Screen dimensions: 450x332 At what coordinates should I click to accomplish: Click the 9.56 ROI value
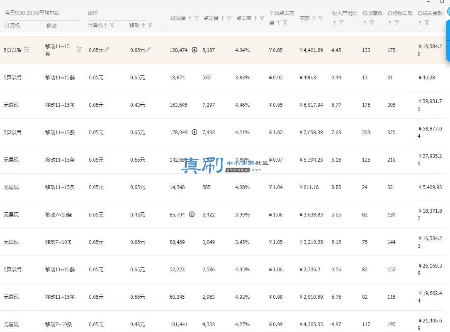336,269
